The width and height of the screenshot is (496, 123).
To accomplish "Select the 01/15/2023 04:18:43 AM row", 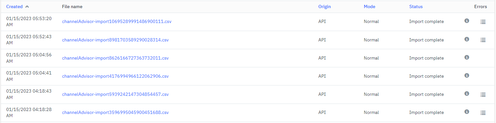I will click(248, 95).
